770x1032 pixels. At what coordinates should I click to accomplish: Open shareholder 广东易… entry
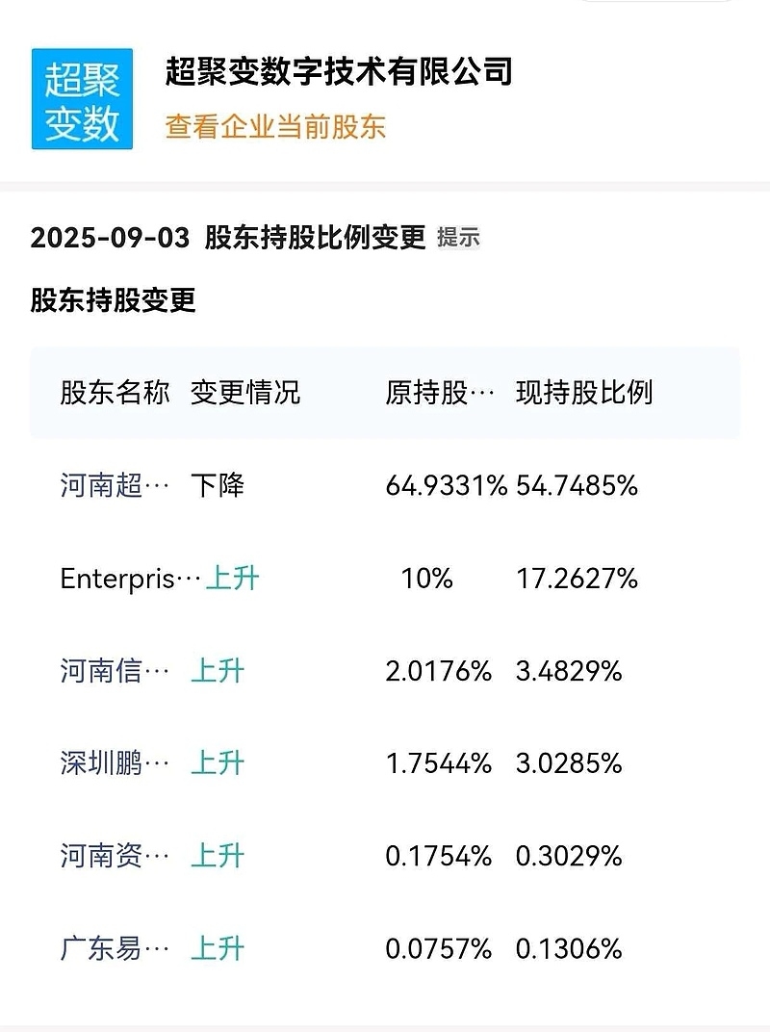tap(115, 949)
